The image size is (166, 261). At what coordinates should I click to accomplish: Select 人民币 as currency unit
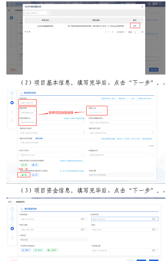point(52,250)
